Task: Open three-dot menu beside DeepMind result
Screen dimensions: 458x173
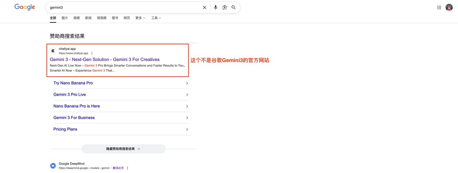Action: (127, 168)
